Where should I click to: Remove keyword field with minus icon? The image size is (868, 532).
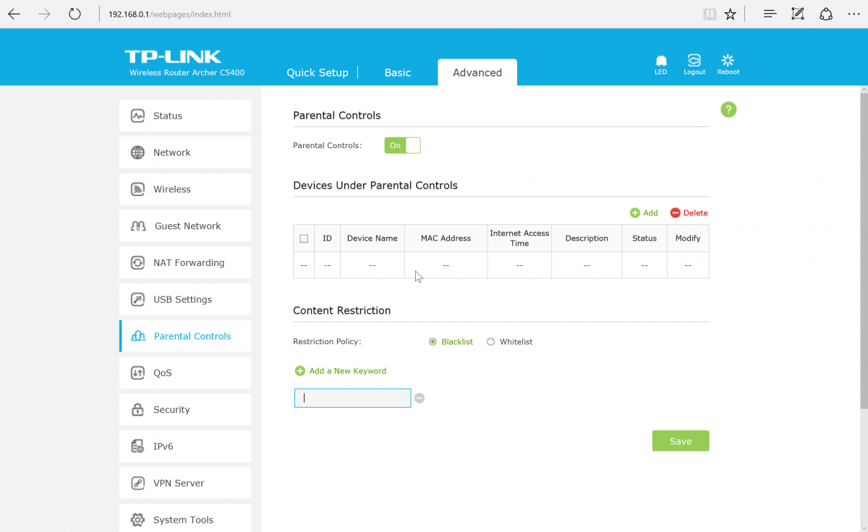tap(420, 398)
